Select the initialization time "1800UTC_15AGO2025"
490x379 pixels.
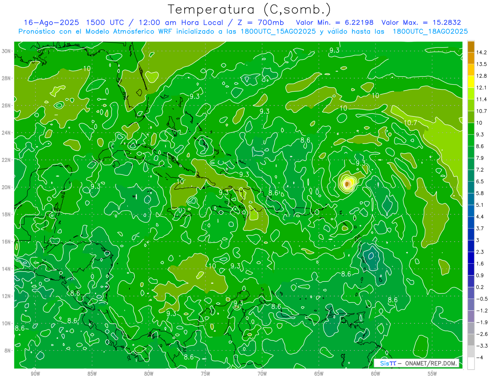click(278, 31)
